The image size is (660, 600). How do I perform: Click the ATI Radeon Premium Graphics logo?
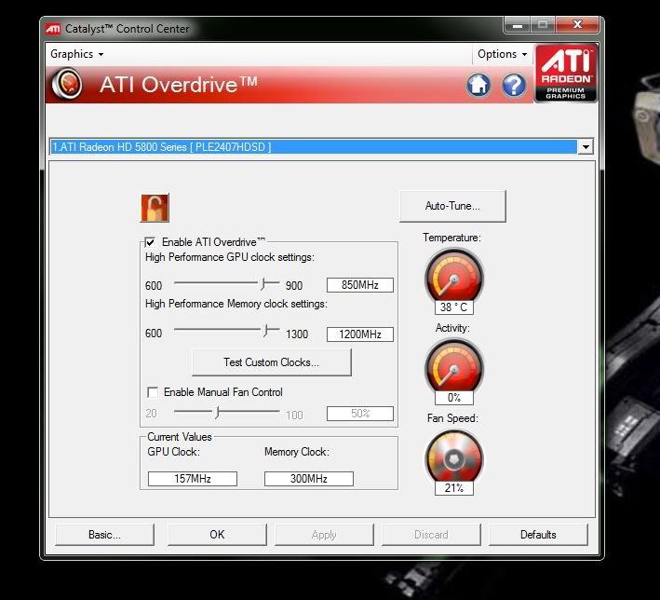click(x=566, y=74)
